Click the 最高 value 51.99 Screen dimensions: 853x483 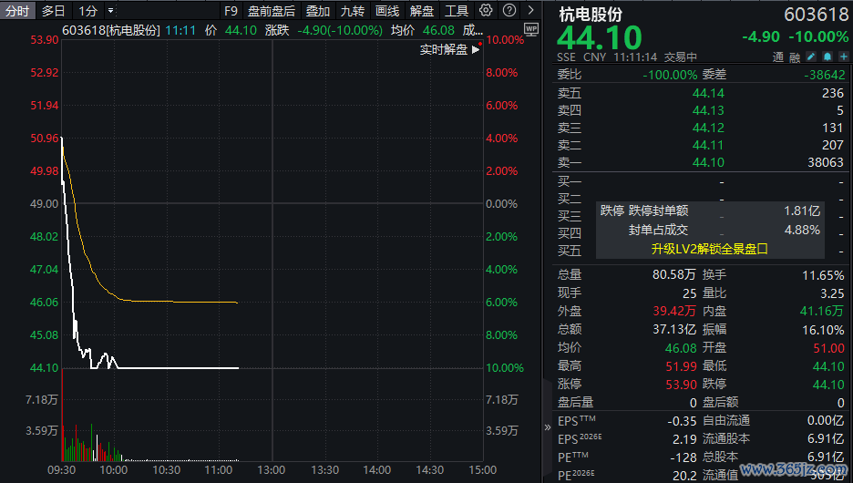(x=681, y=366)
